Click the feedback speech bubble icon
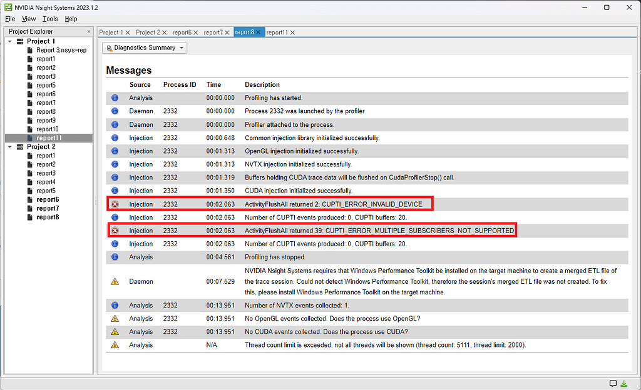Viewport: 641px width, 390px height. click(x=613, y=383)
